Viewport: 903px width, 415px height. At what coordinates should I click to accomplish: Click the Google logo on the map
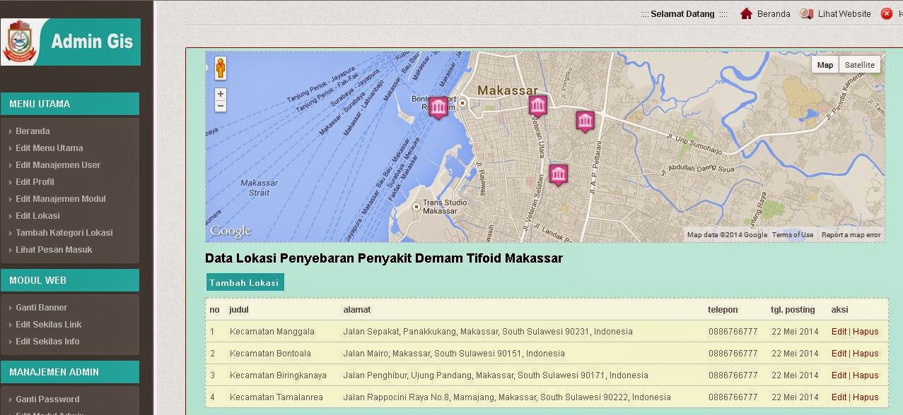click(231, 231)
